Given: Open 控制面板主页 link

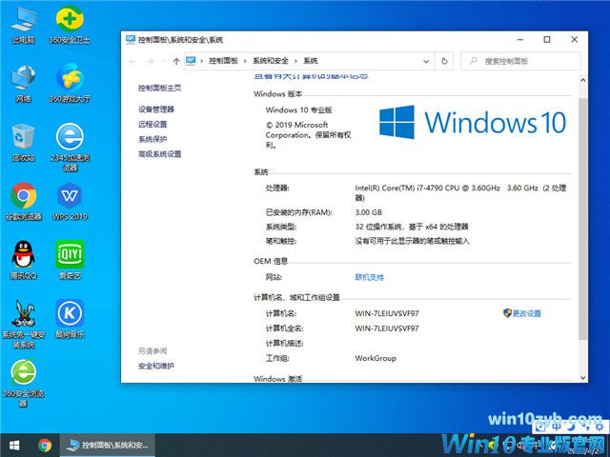Looking at the screenshot, I should 159,88.
